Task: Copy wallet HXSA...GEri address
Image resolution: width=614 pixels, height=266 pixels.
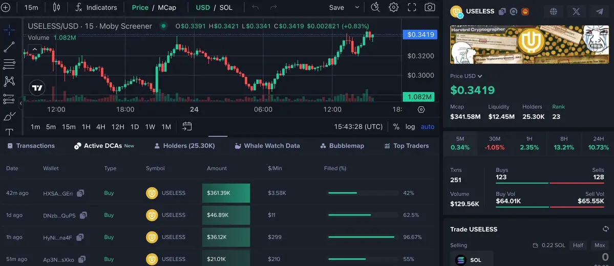Action: click(x=80, y=193)
